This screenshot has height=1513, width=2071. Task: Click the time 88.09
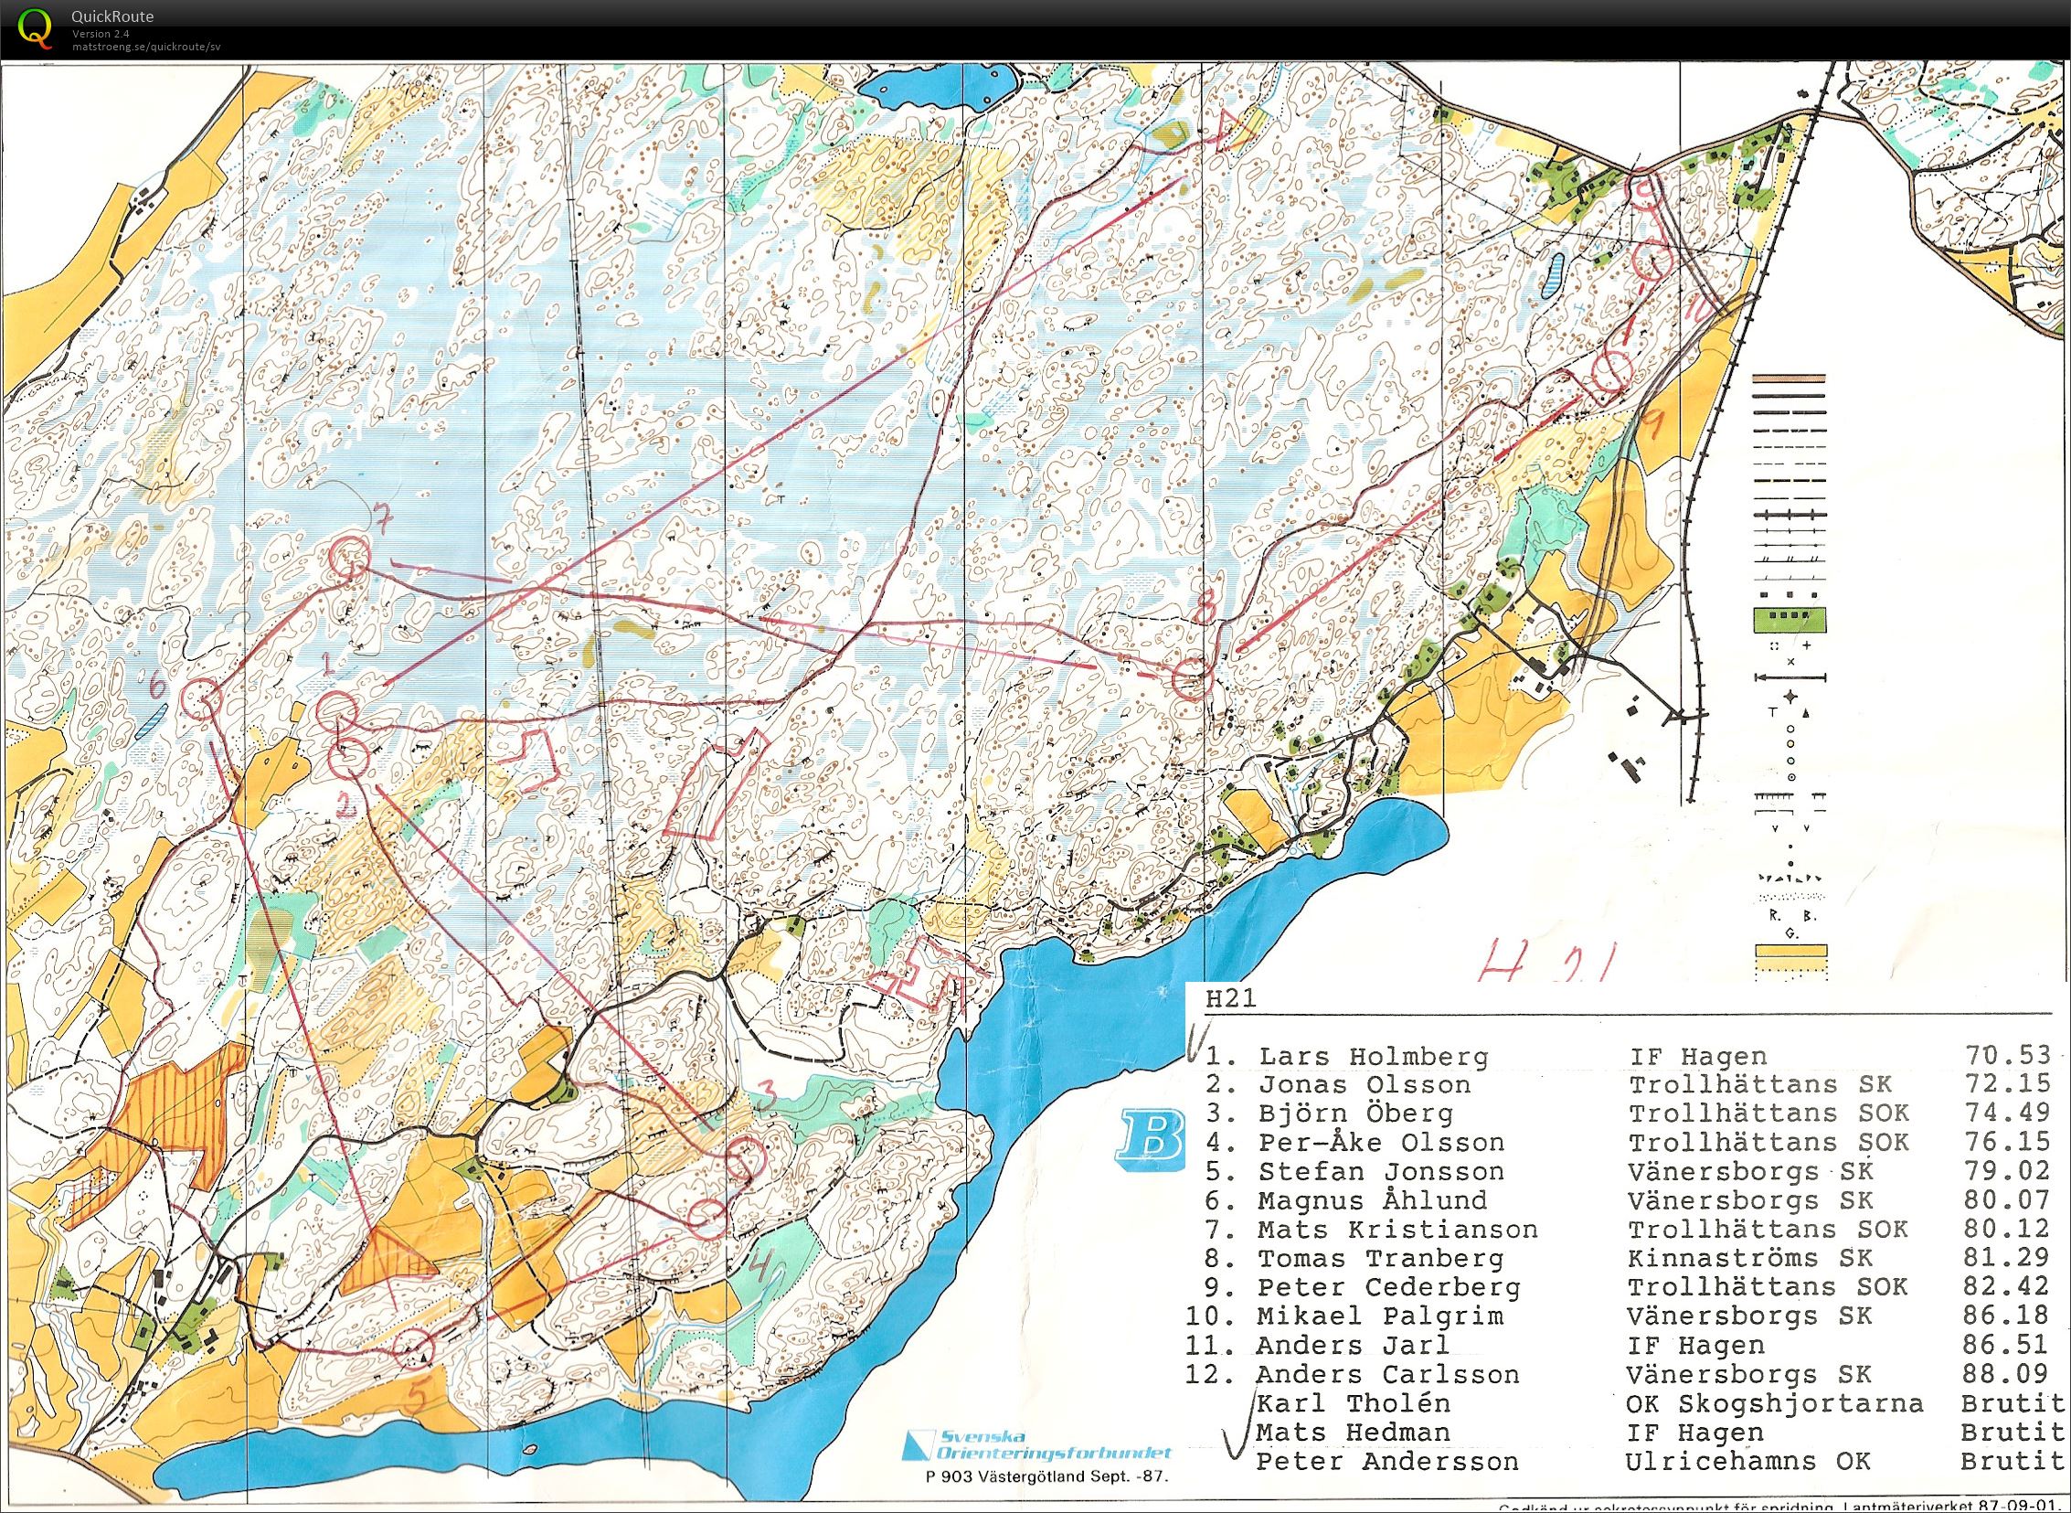[2006, 1374]
